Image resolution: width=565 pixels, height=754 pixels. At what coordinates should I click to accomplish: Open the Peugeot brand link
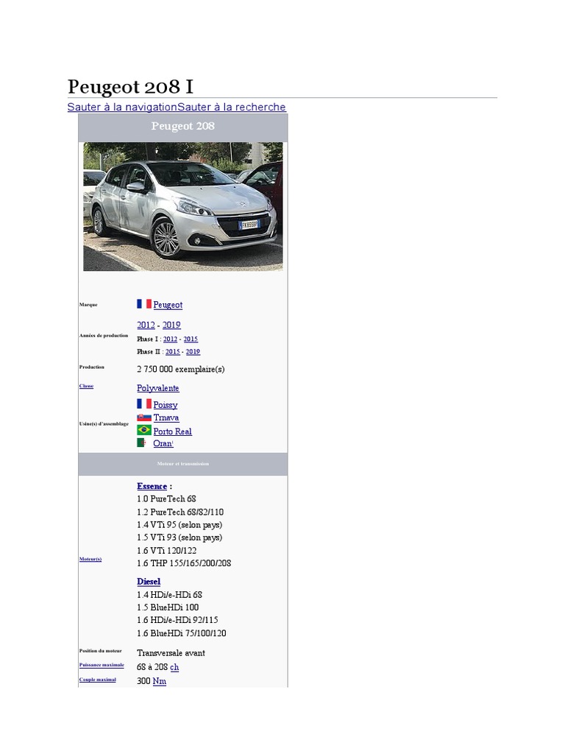tap(168, 305)
